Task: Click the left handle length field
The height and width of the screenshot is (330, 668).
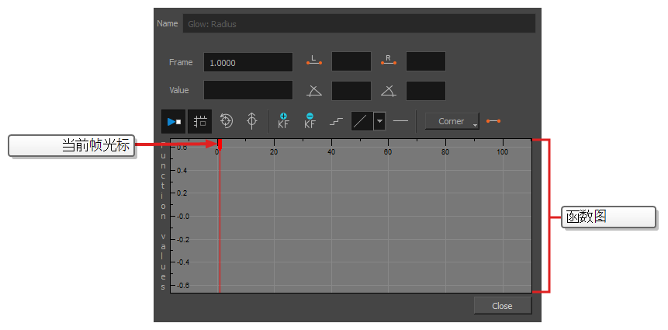Action: click(351, 62)
